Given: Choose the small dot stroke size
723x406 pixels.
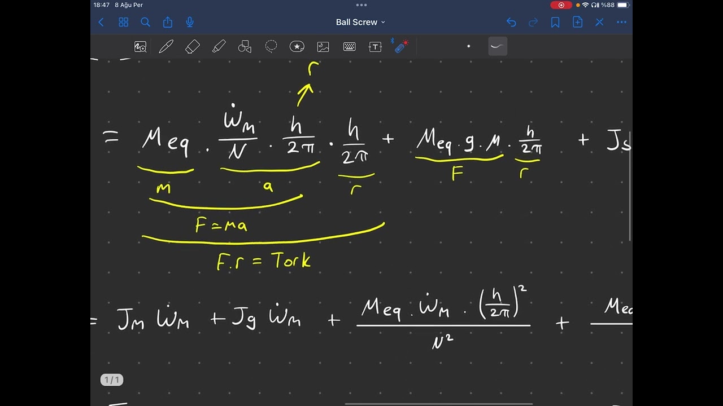Looking at the screenshot, I should [468, 46].
